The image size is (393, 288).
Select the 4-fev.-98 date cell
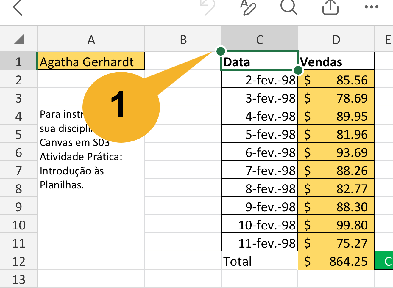point(259,116)
